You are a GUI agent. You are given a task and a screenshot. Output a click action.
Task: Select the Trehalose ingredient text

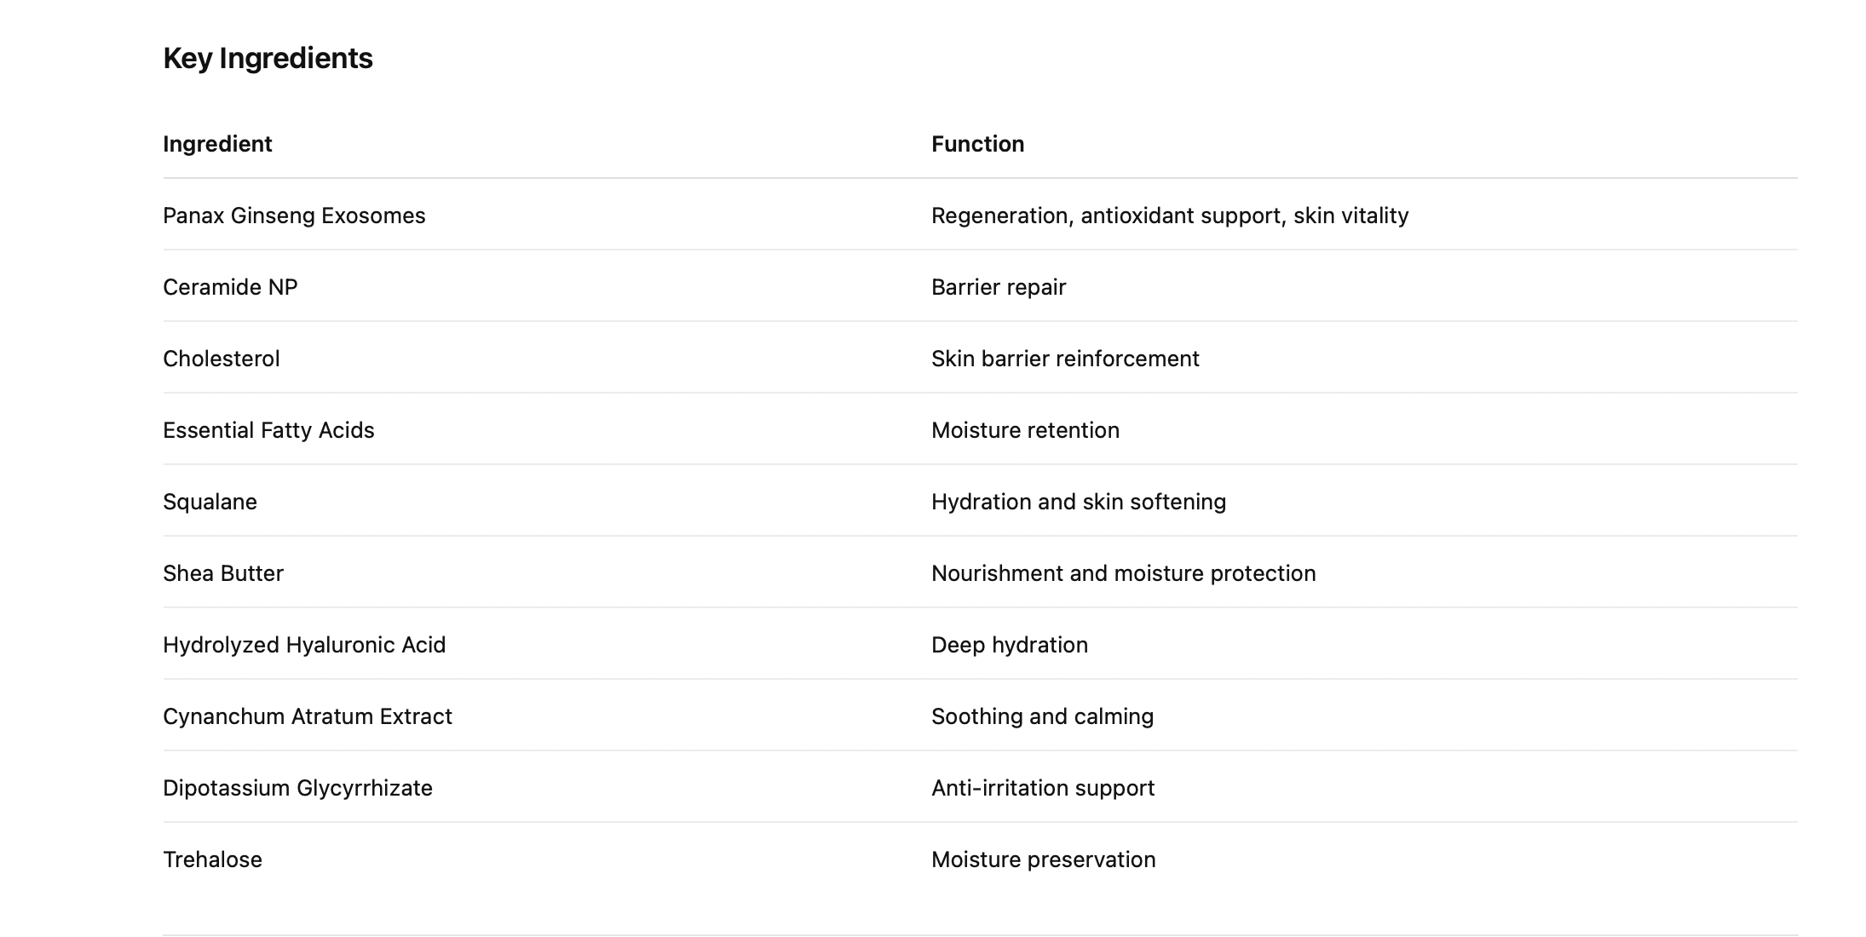212,859
